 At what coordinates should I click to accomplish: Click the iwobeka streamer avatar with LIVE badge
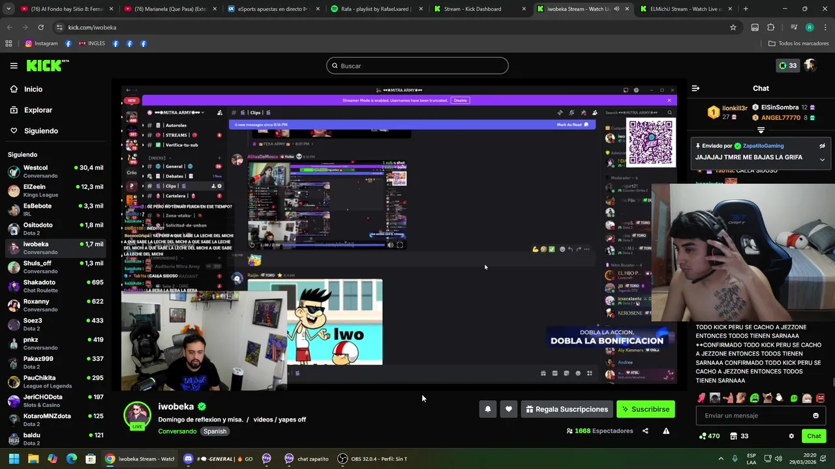coord(137,416)
